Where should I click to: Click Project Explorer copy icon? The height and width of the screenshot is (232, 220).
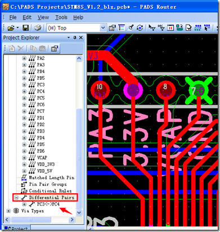33,48
